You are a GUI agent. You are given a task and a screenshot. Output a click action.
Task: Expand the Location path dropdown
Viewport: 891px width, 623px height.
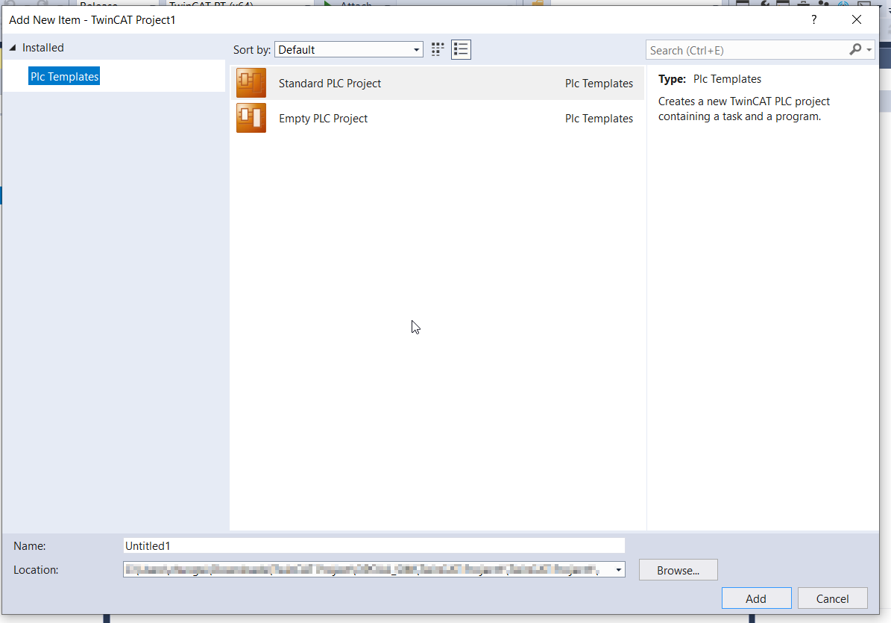(618, 569)
